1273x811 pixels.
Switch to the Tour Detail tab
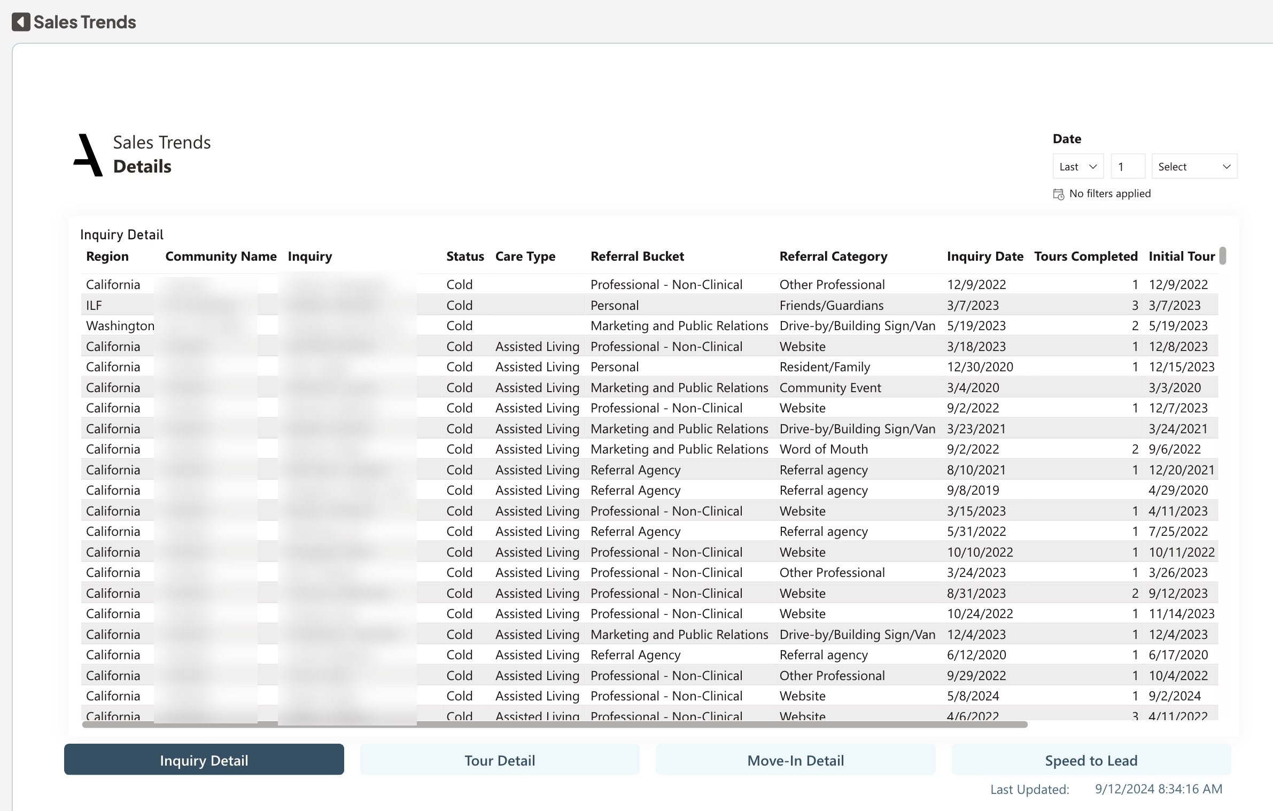click(x=500, y=760)
